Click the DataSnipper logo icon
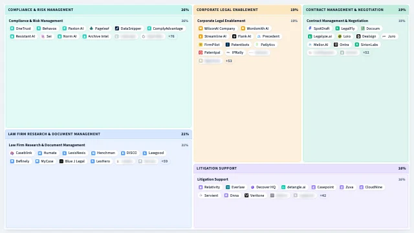The height and width of the screenshot is (233, 414). [x=117, y=28]
